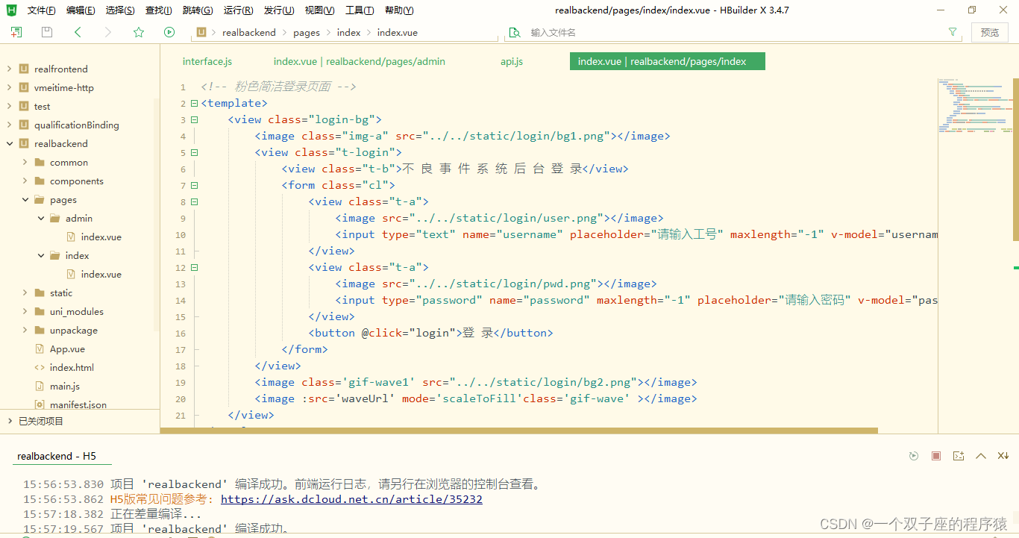Fold the template tag at line 2
The height and width of the screenshot is (538, 1019).
click(195, 103)
